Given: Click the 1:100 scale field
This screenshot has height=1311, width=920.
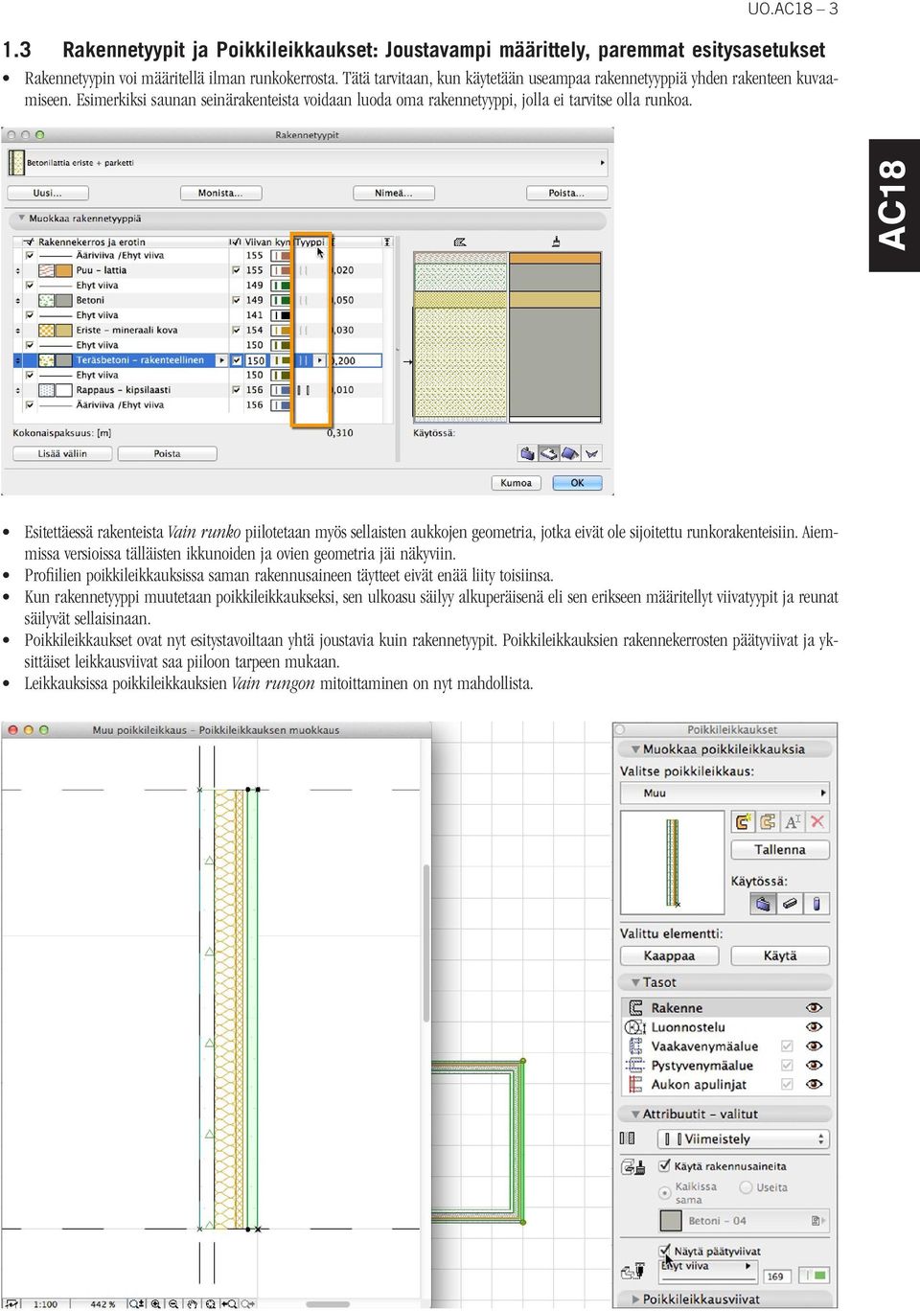Looking at the screenshot, I should pos(45,1303).
